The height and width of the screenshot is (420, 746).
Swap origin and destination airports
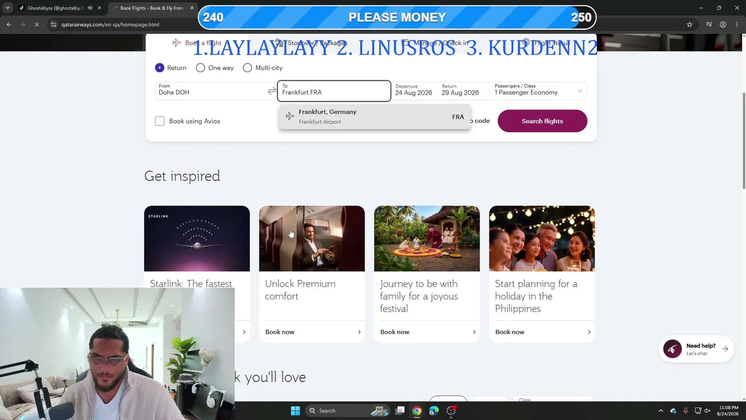[x=272, y=91]
